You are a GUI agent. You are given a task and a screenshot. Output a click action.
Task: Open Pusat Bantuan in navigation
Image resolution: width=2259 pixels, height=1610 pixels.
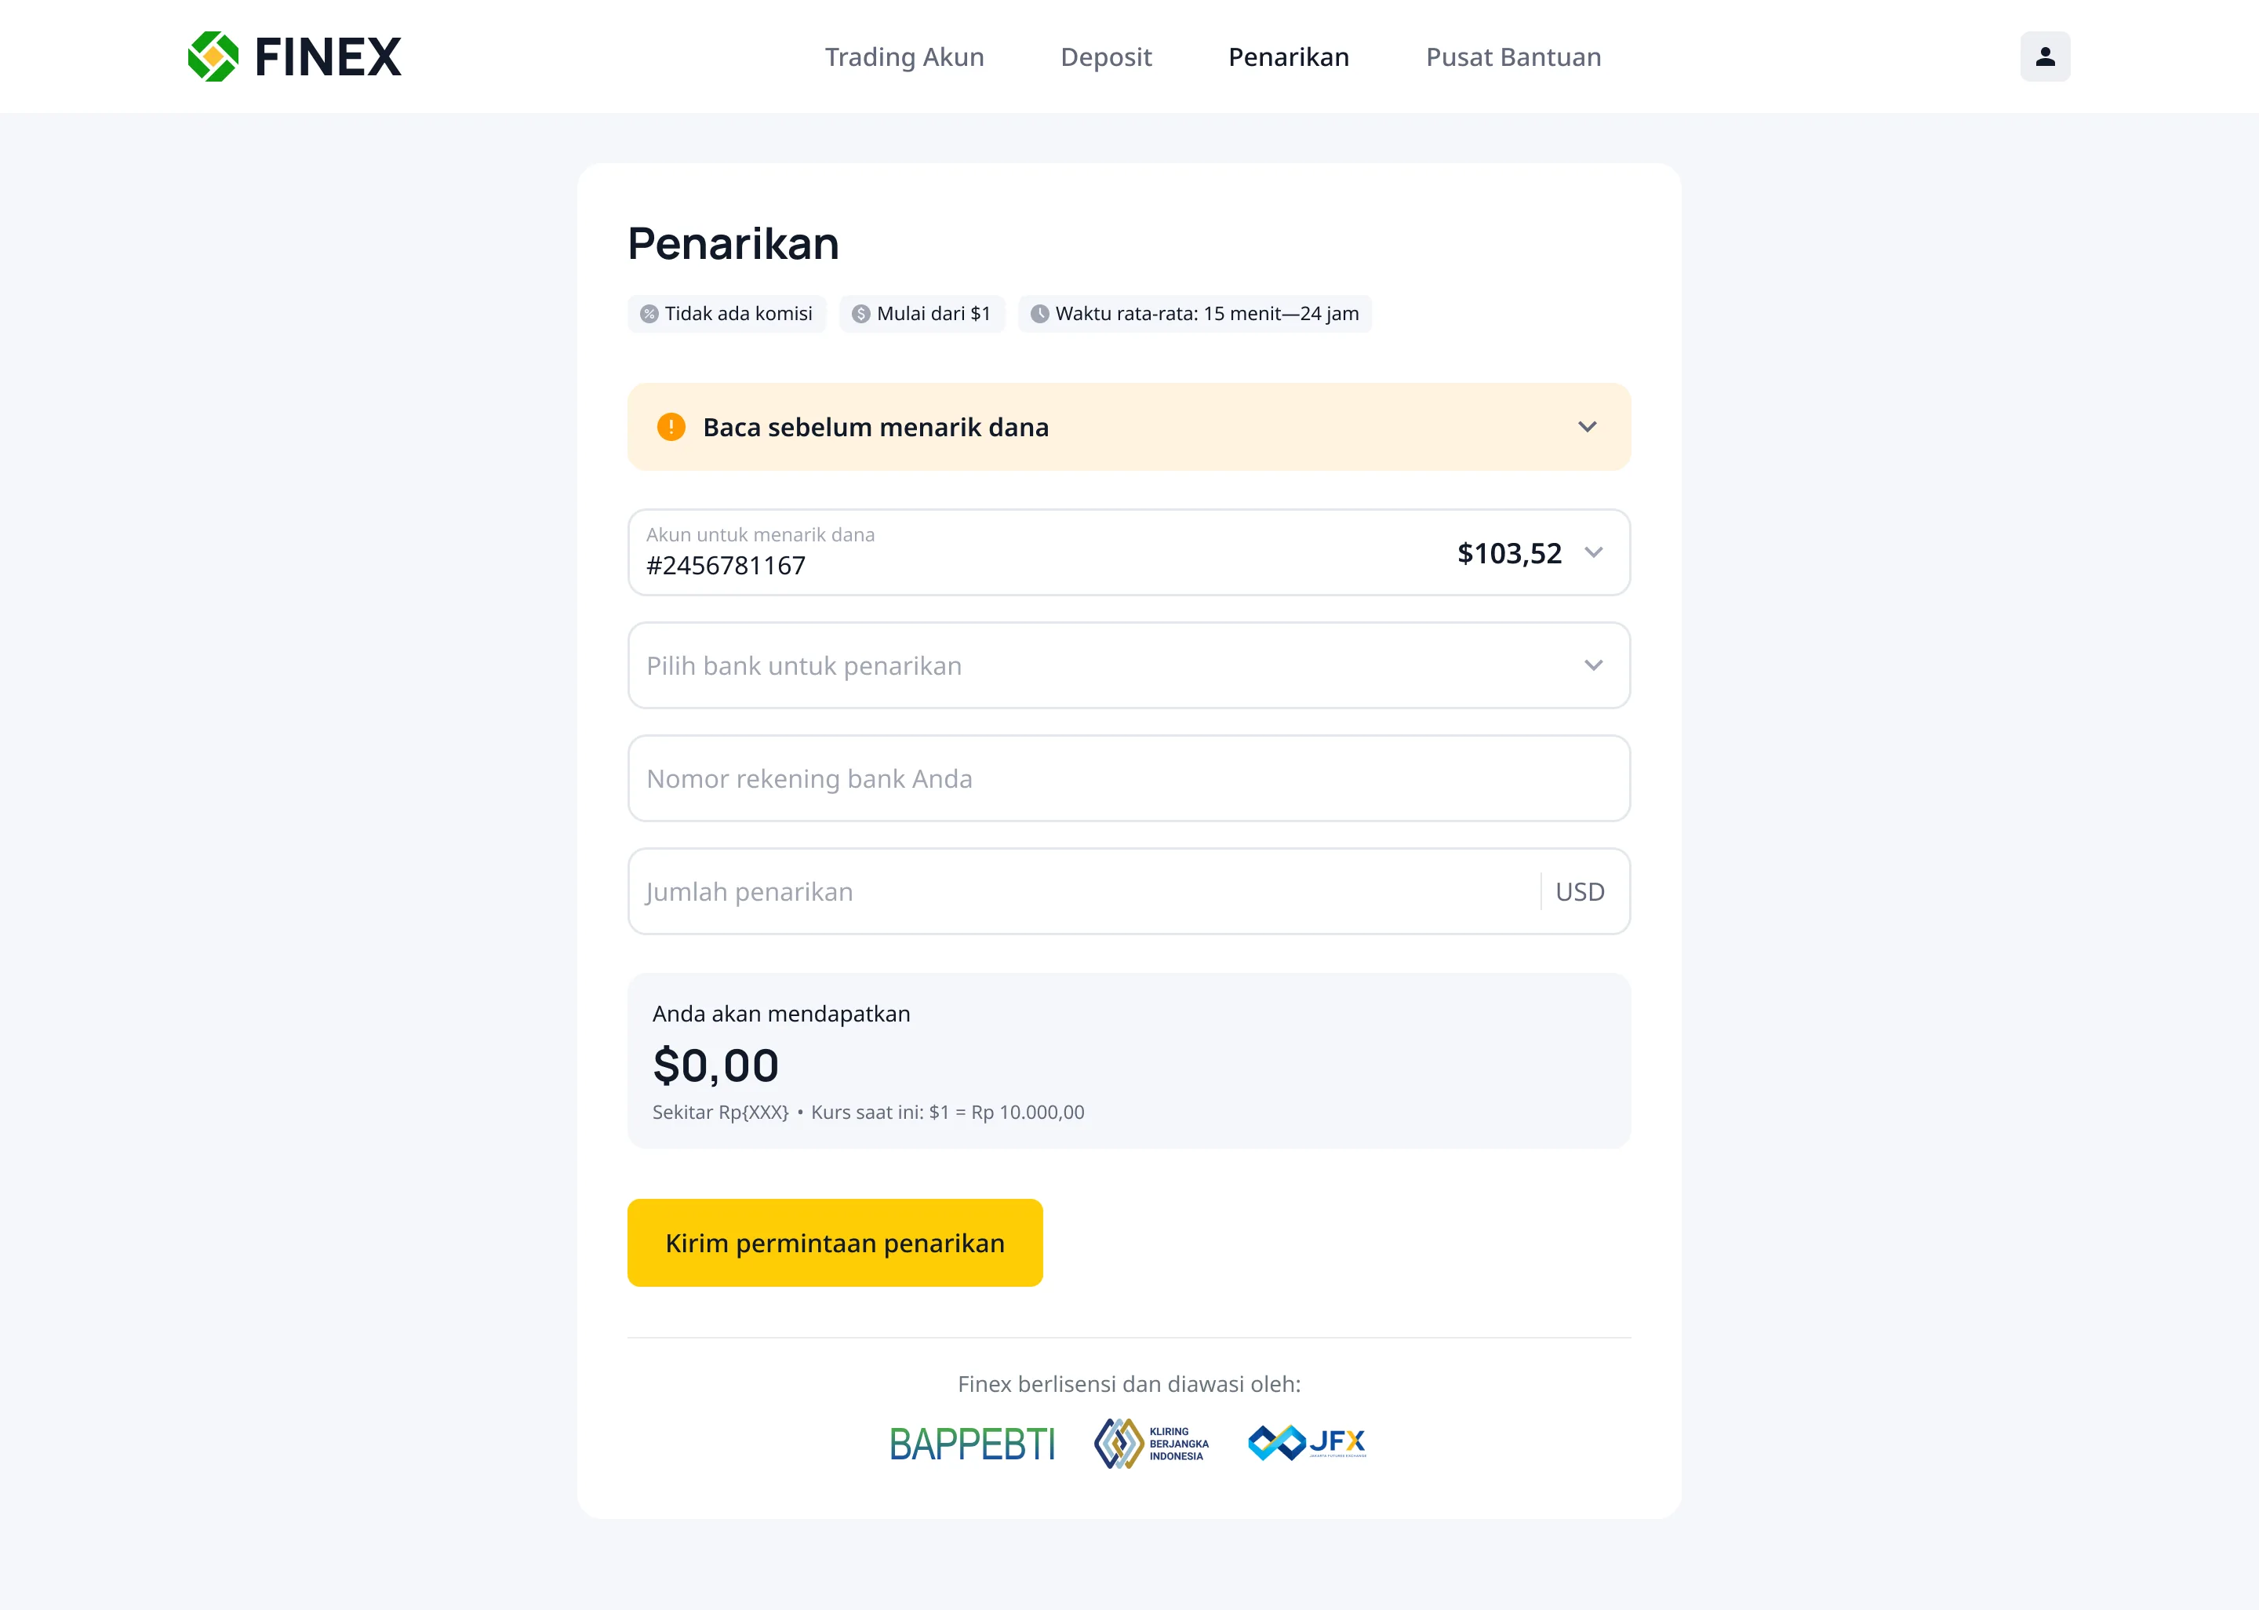pos(1513,57)
